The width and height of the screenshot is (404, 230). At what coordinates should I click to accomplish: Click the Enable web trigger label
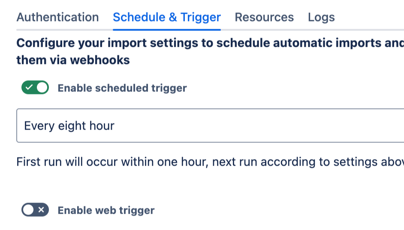(x=106, y=210)
